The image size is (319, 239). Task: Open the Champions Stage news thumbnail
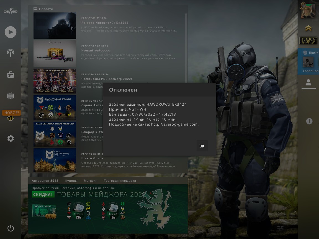click(x=55, y=108)
